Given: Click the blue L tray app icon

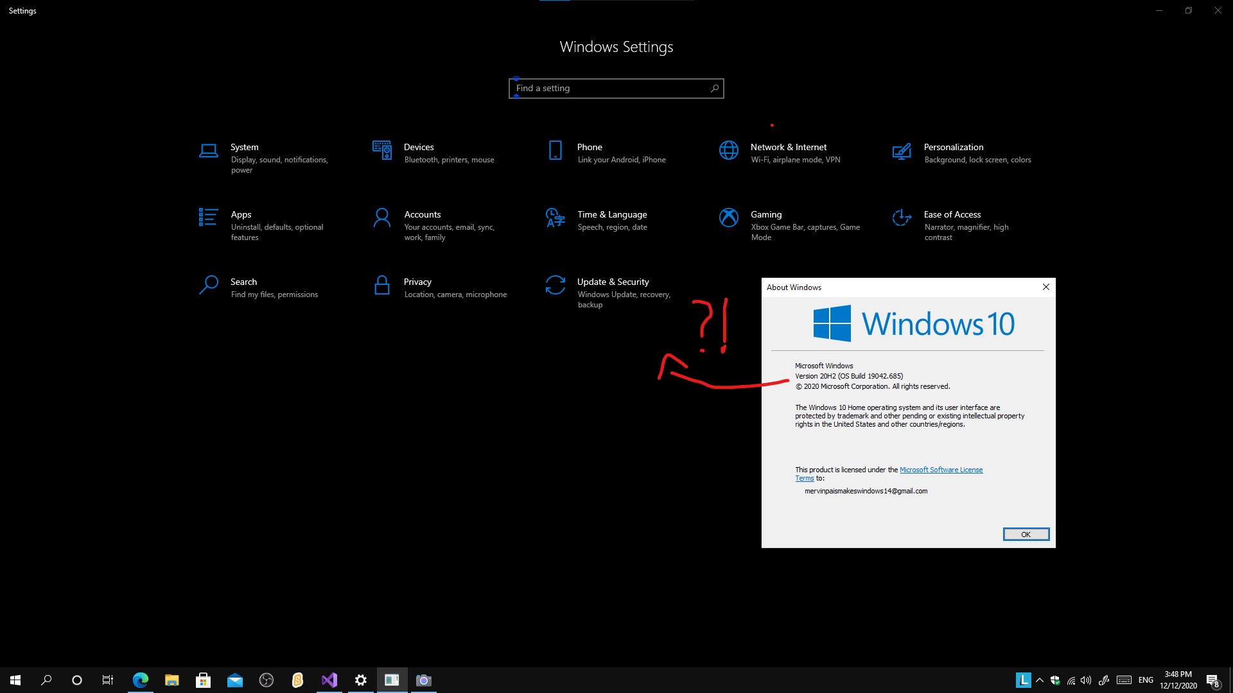Looking at the screenshot, I should (x=1023, y=680).
